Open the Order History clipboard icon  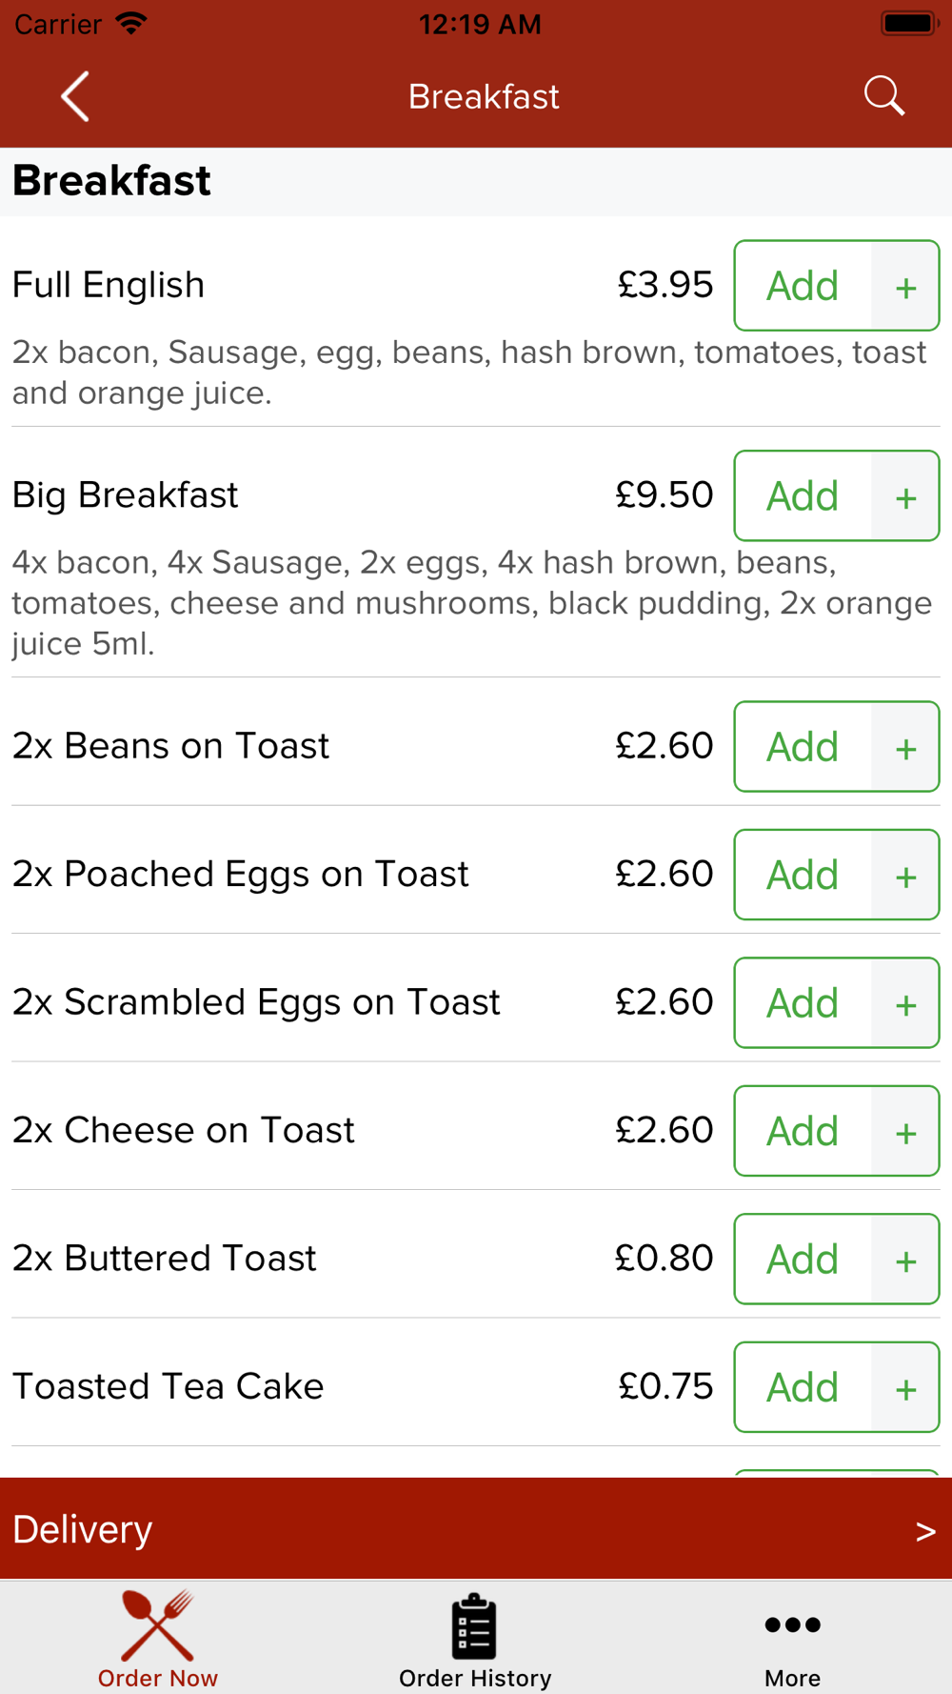point(474,1625)
